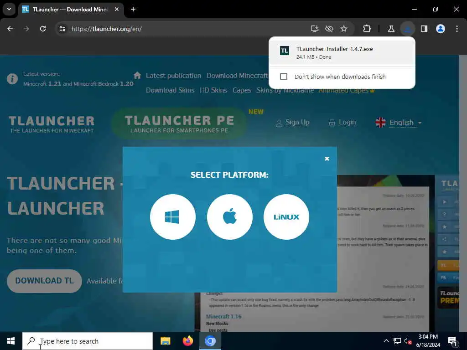Viewport: 467px width, 350px height.
Task: Open the Windows Start menu
Action: point(11,341)
